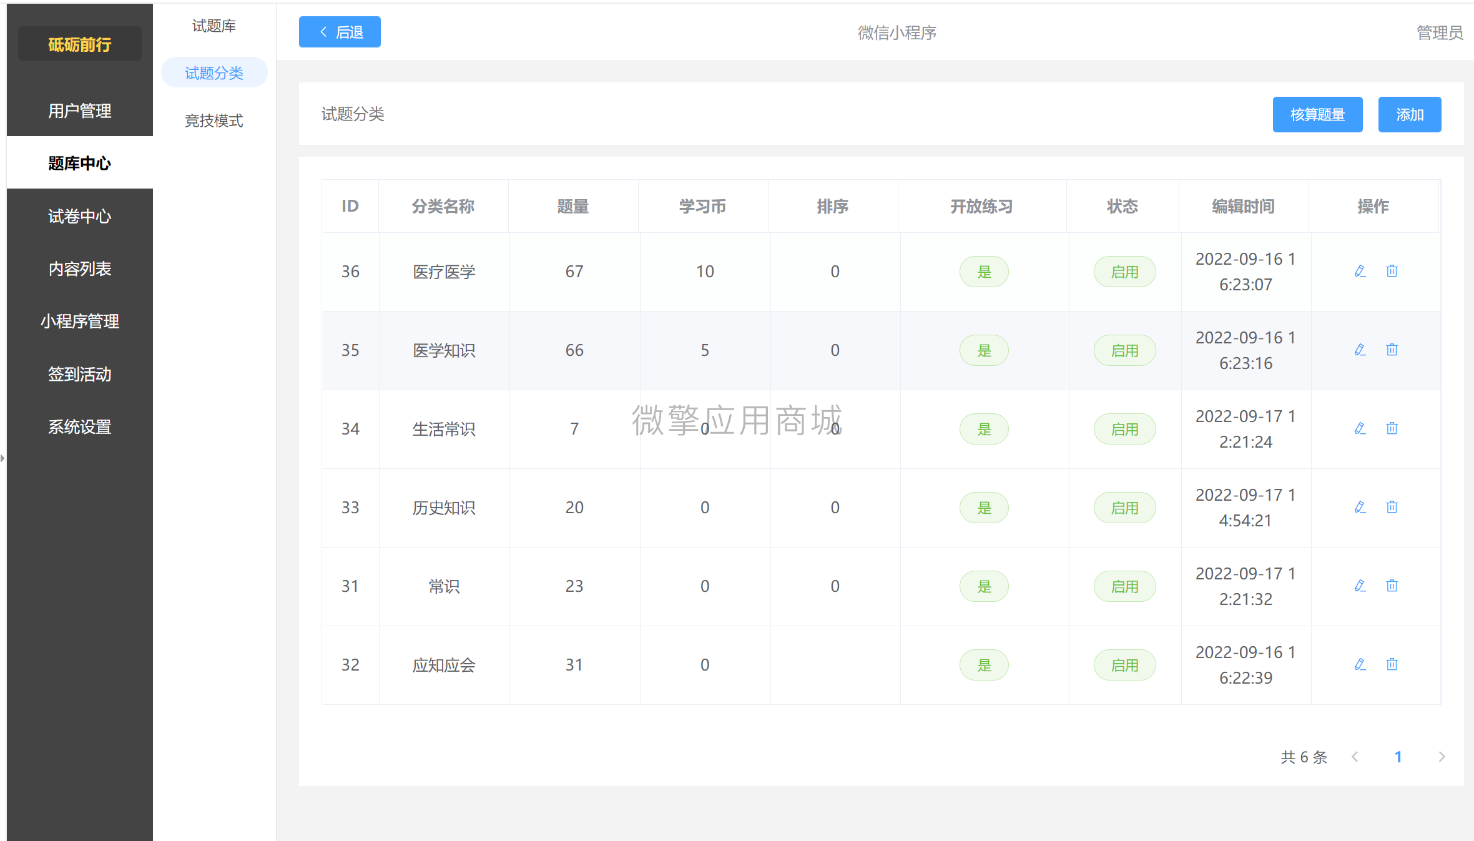1474x841 pixels.
Task: Click the 分类名称 column header
Action: coord(443,206)
